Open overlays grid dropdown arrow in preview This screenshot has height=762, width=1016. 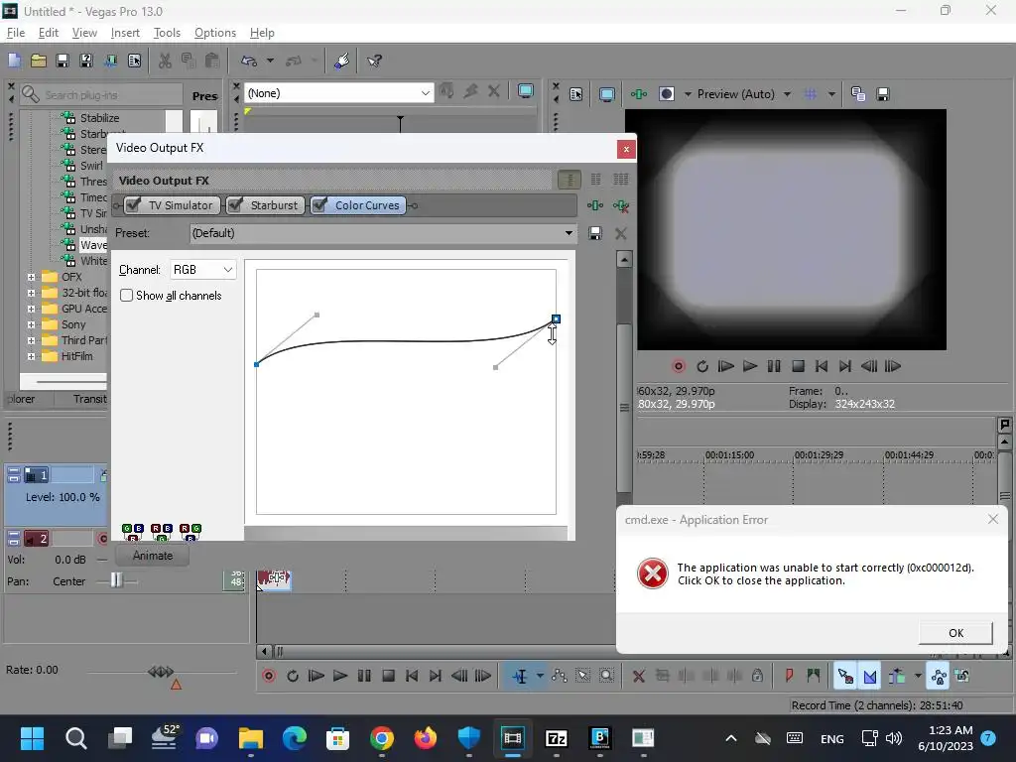(x=831, y=94)
